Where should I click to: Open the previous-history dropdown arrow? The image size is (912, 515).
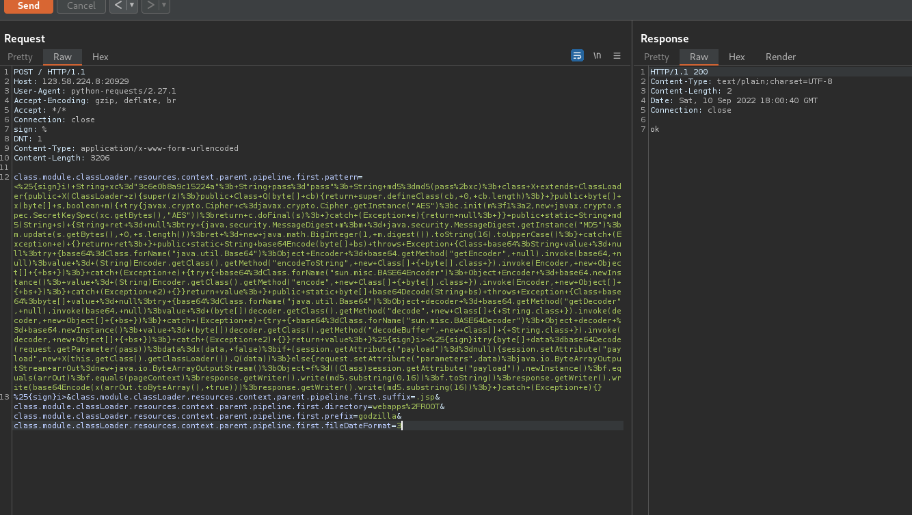pyautogui.click(x=132, y=5)
